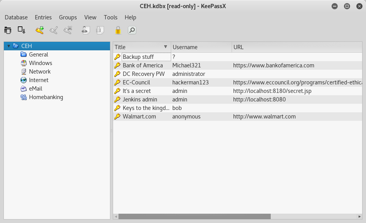Collapse the CEH root group
Viewport: 366px width, 223px height.
tap(9, 46)
